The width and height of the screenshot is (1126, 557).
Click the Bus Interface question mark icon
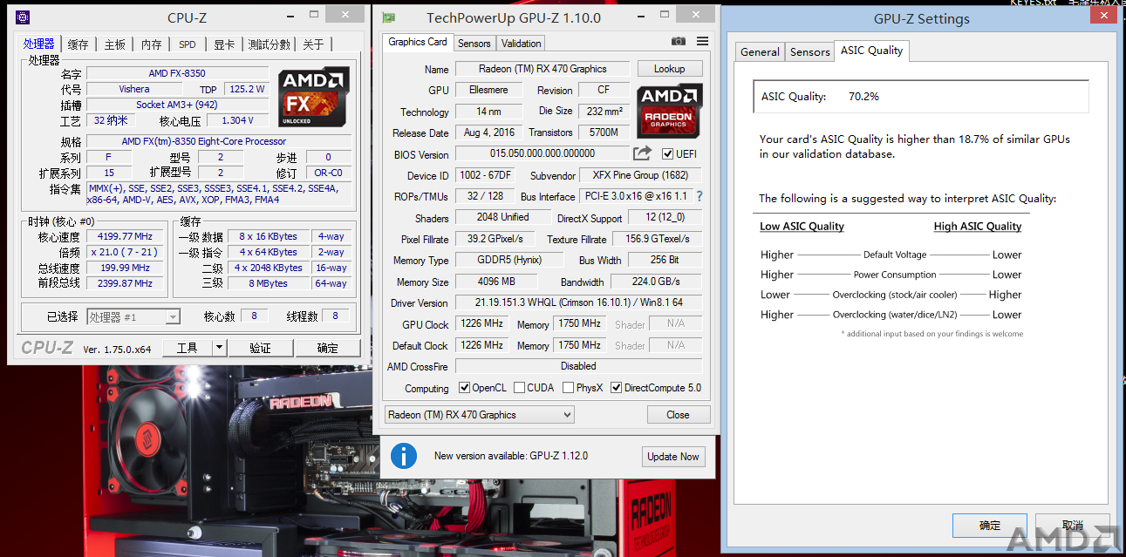point(699,196)
